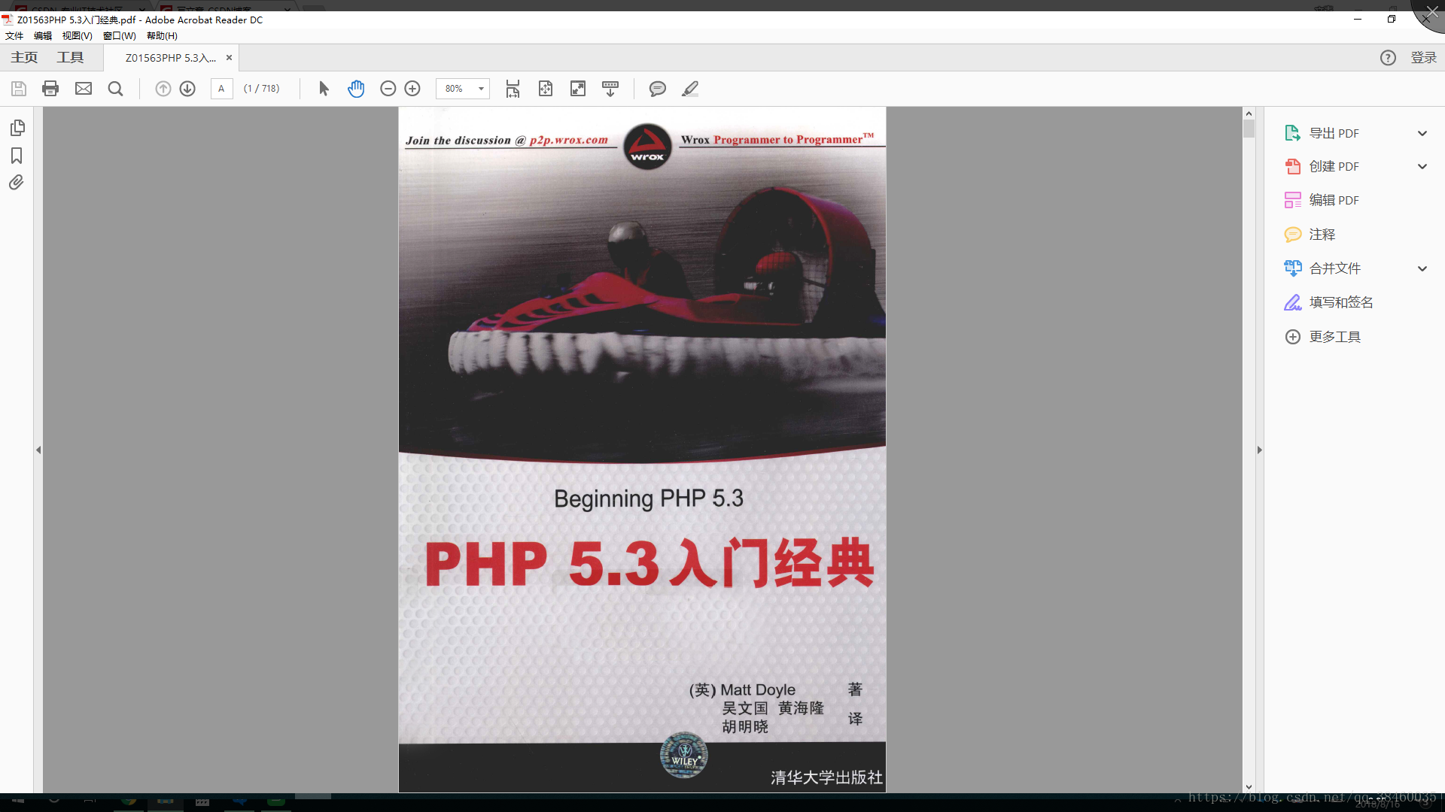Open the 窗口(W) menu
The image size is (1445, 812).
click(x=120, y=36)
